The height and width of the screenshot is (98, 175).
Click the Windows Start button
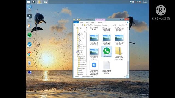(x=28, y=2)
